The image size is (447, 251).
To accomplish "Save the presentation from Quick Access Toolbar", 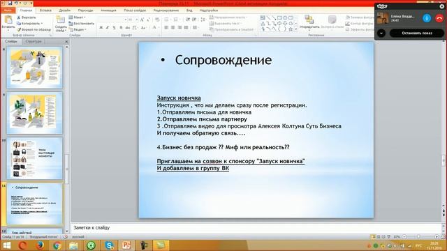I will point(10,3).
